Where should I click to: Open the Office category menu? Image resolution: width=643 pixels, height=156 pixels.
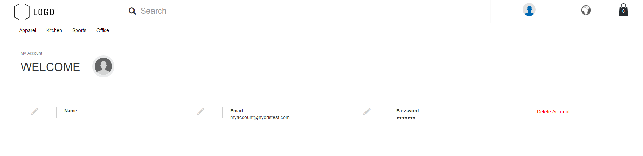pos(103,30)
